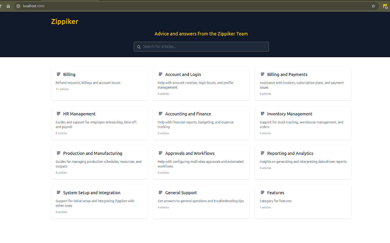Click the orange extension badge showing 12
Screen dimensions: 390x243
pos(385,6)
